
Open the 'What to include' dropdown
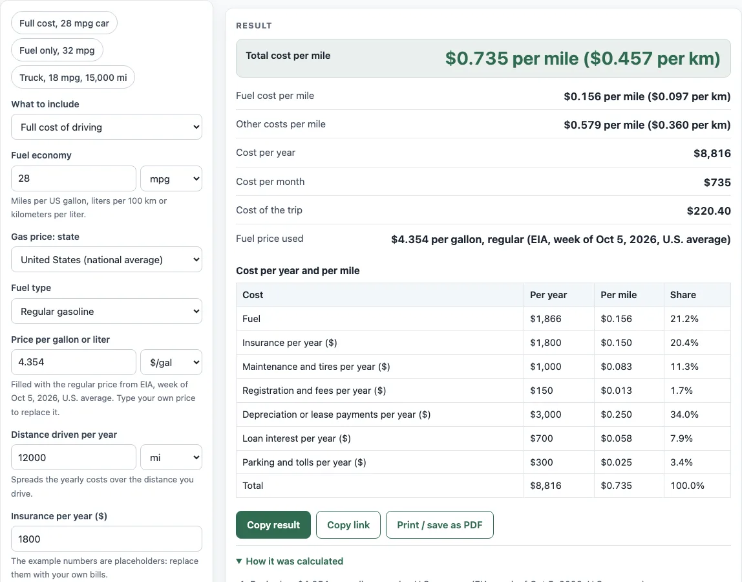[107, 127]
